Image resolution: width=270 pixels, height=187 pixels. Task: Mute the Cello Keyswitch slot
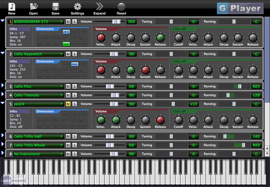tap(68, 54)
